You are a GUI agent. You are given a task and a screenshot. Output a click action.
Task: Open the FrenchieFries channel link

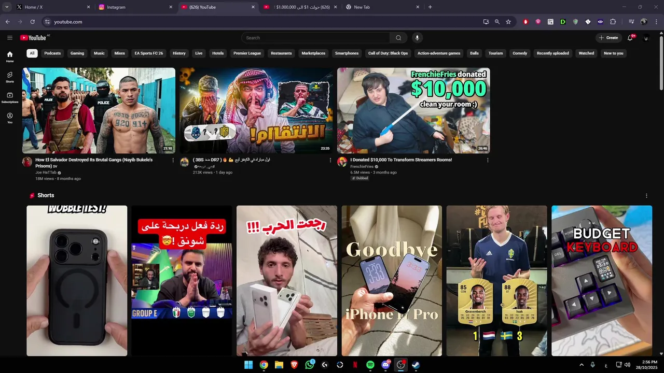pyautogui.click(x=362, y=166)
